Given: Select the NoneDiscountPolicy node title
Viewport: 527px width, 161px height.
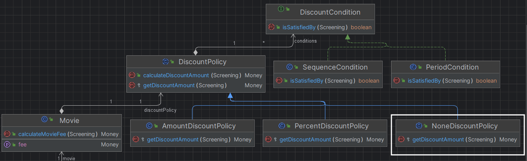Looking at the screenshot, I should point(465,126).
